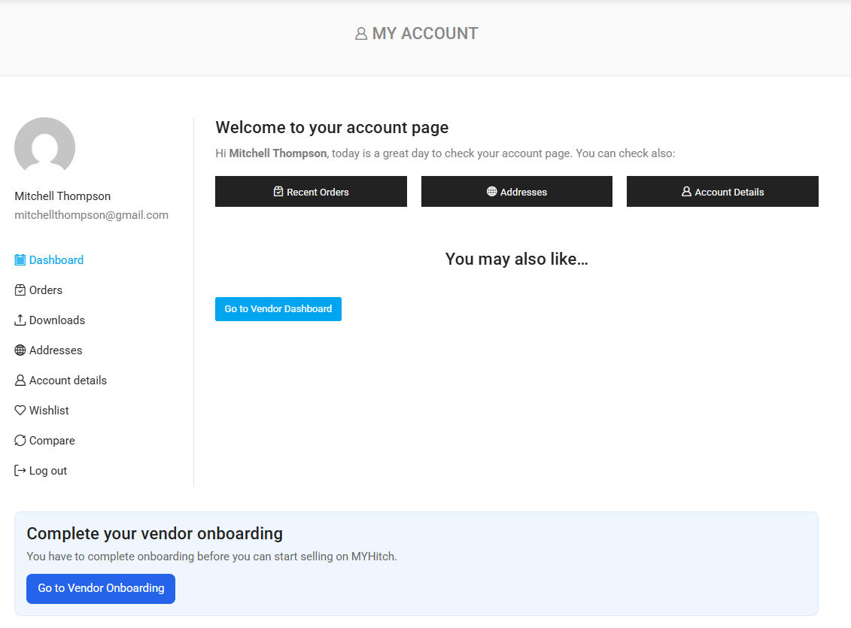The height and width of the screenshot is (628, 851).
Task: Open Wishlist using the heart icon
Action: pos(20,410)
